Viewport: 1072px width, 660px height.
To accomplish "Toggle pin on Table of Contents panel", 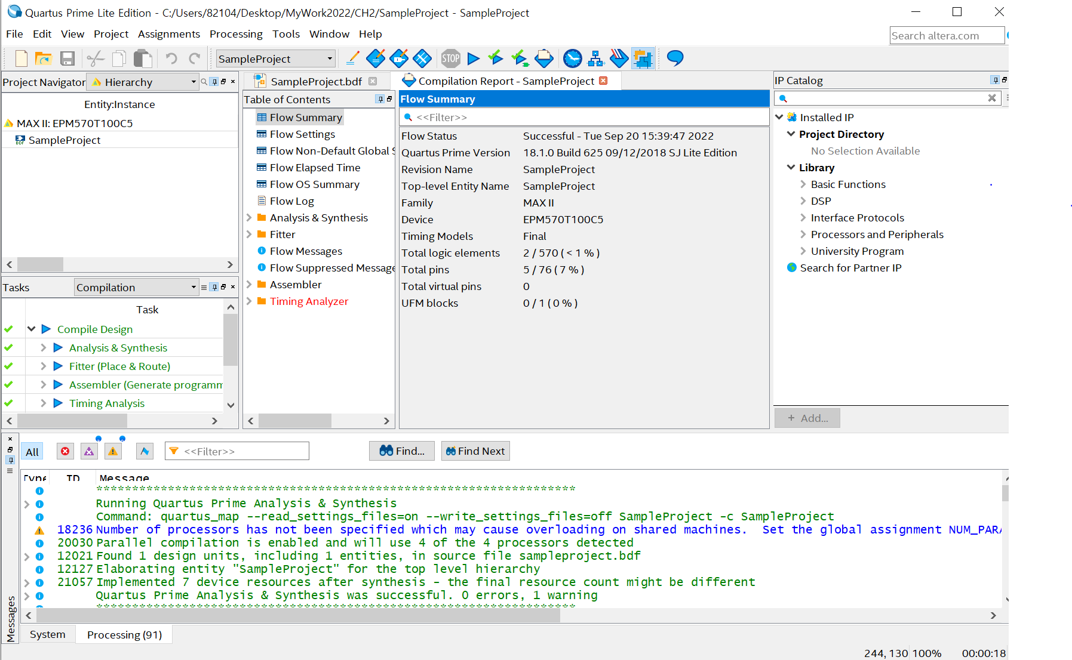I will tap(380, 99).
